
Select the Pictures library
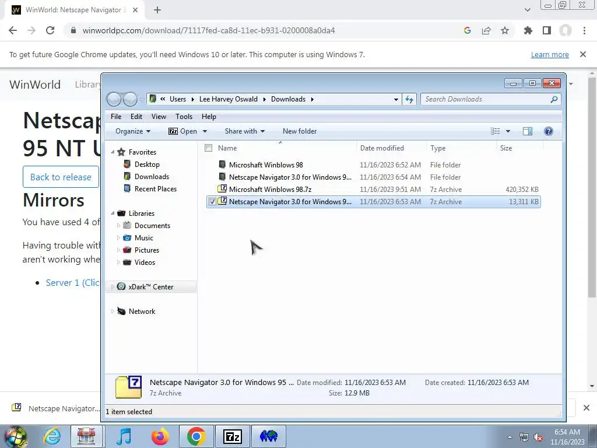[x=146, y=250]
